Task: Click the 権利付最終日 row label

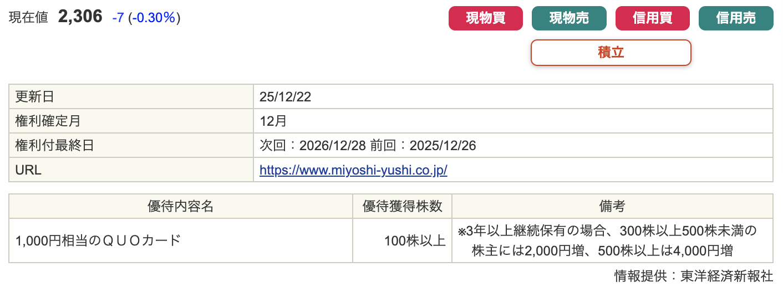Action: click(x=55, y=146)
